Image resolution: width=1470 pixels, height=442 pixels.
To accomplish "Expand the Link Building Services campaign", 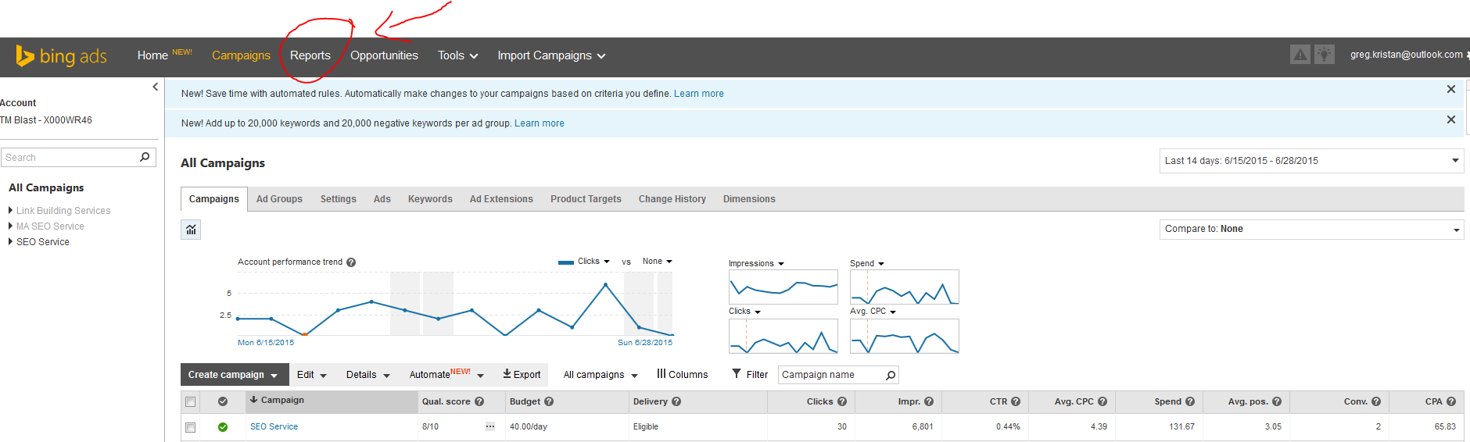I will point(10,210).
